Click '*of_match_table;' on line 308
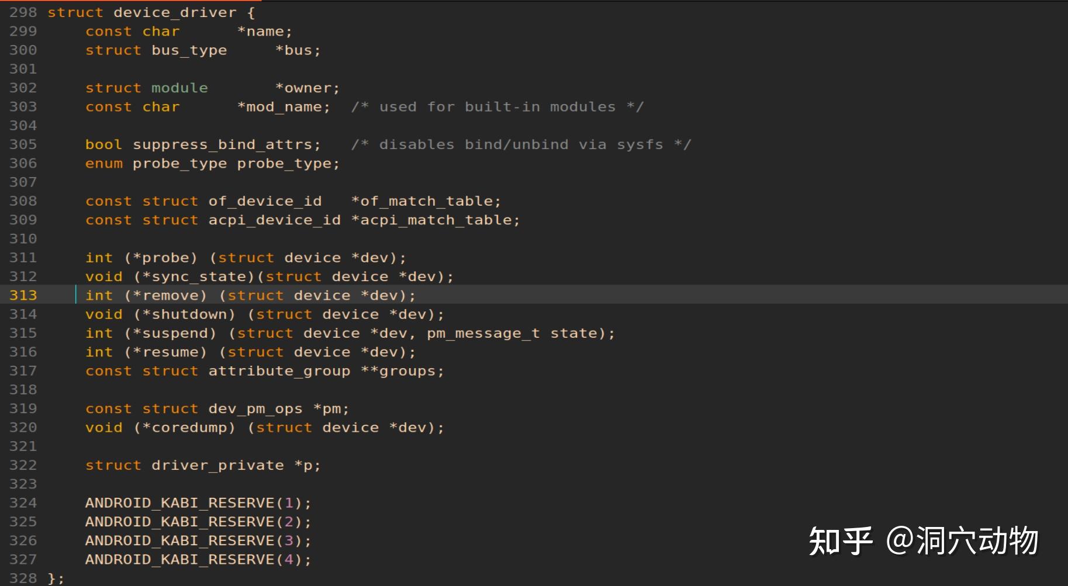 [426, 202]
